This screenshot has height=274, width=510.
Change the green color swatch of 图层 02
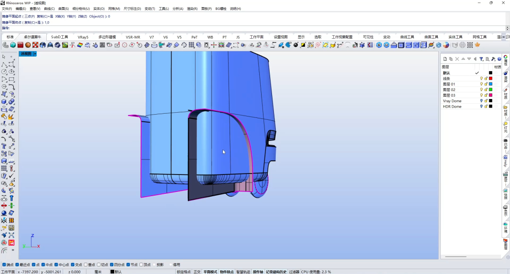[491, 90]
